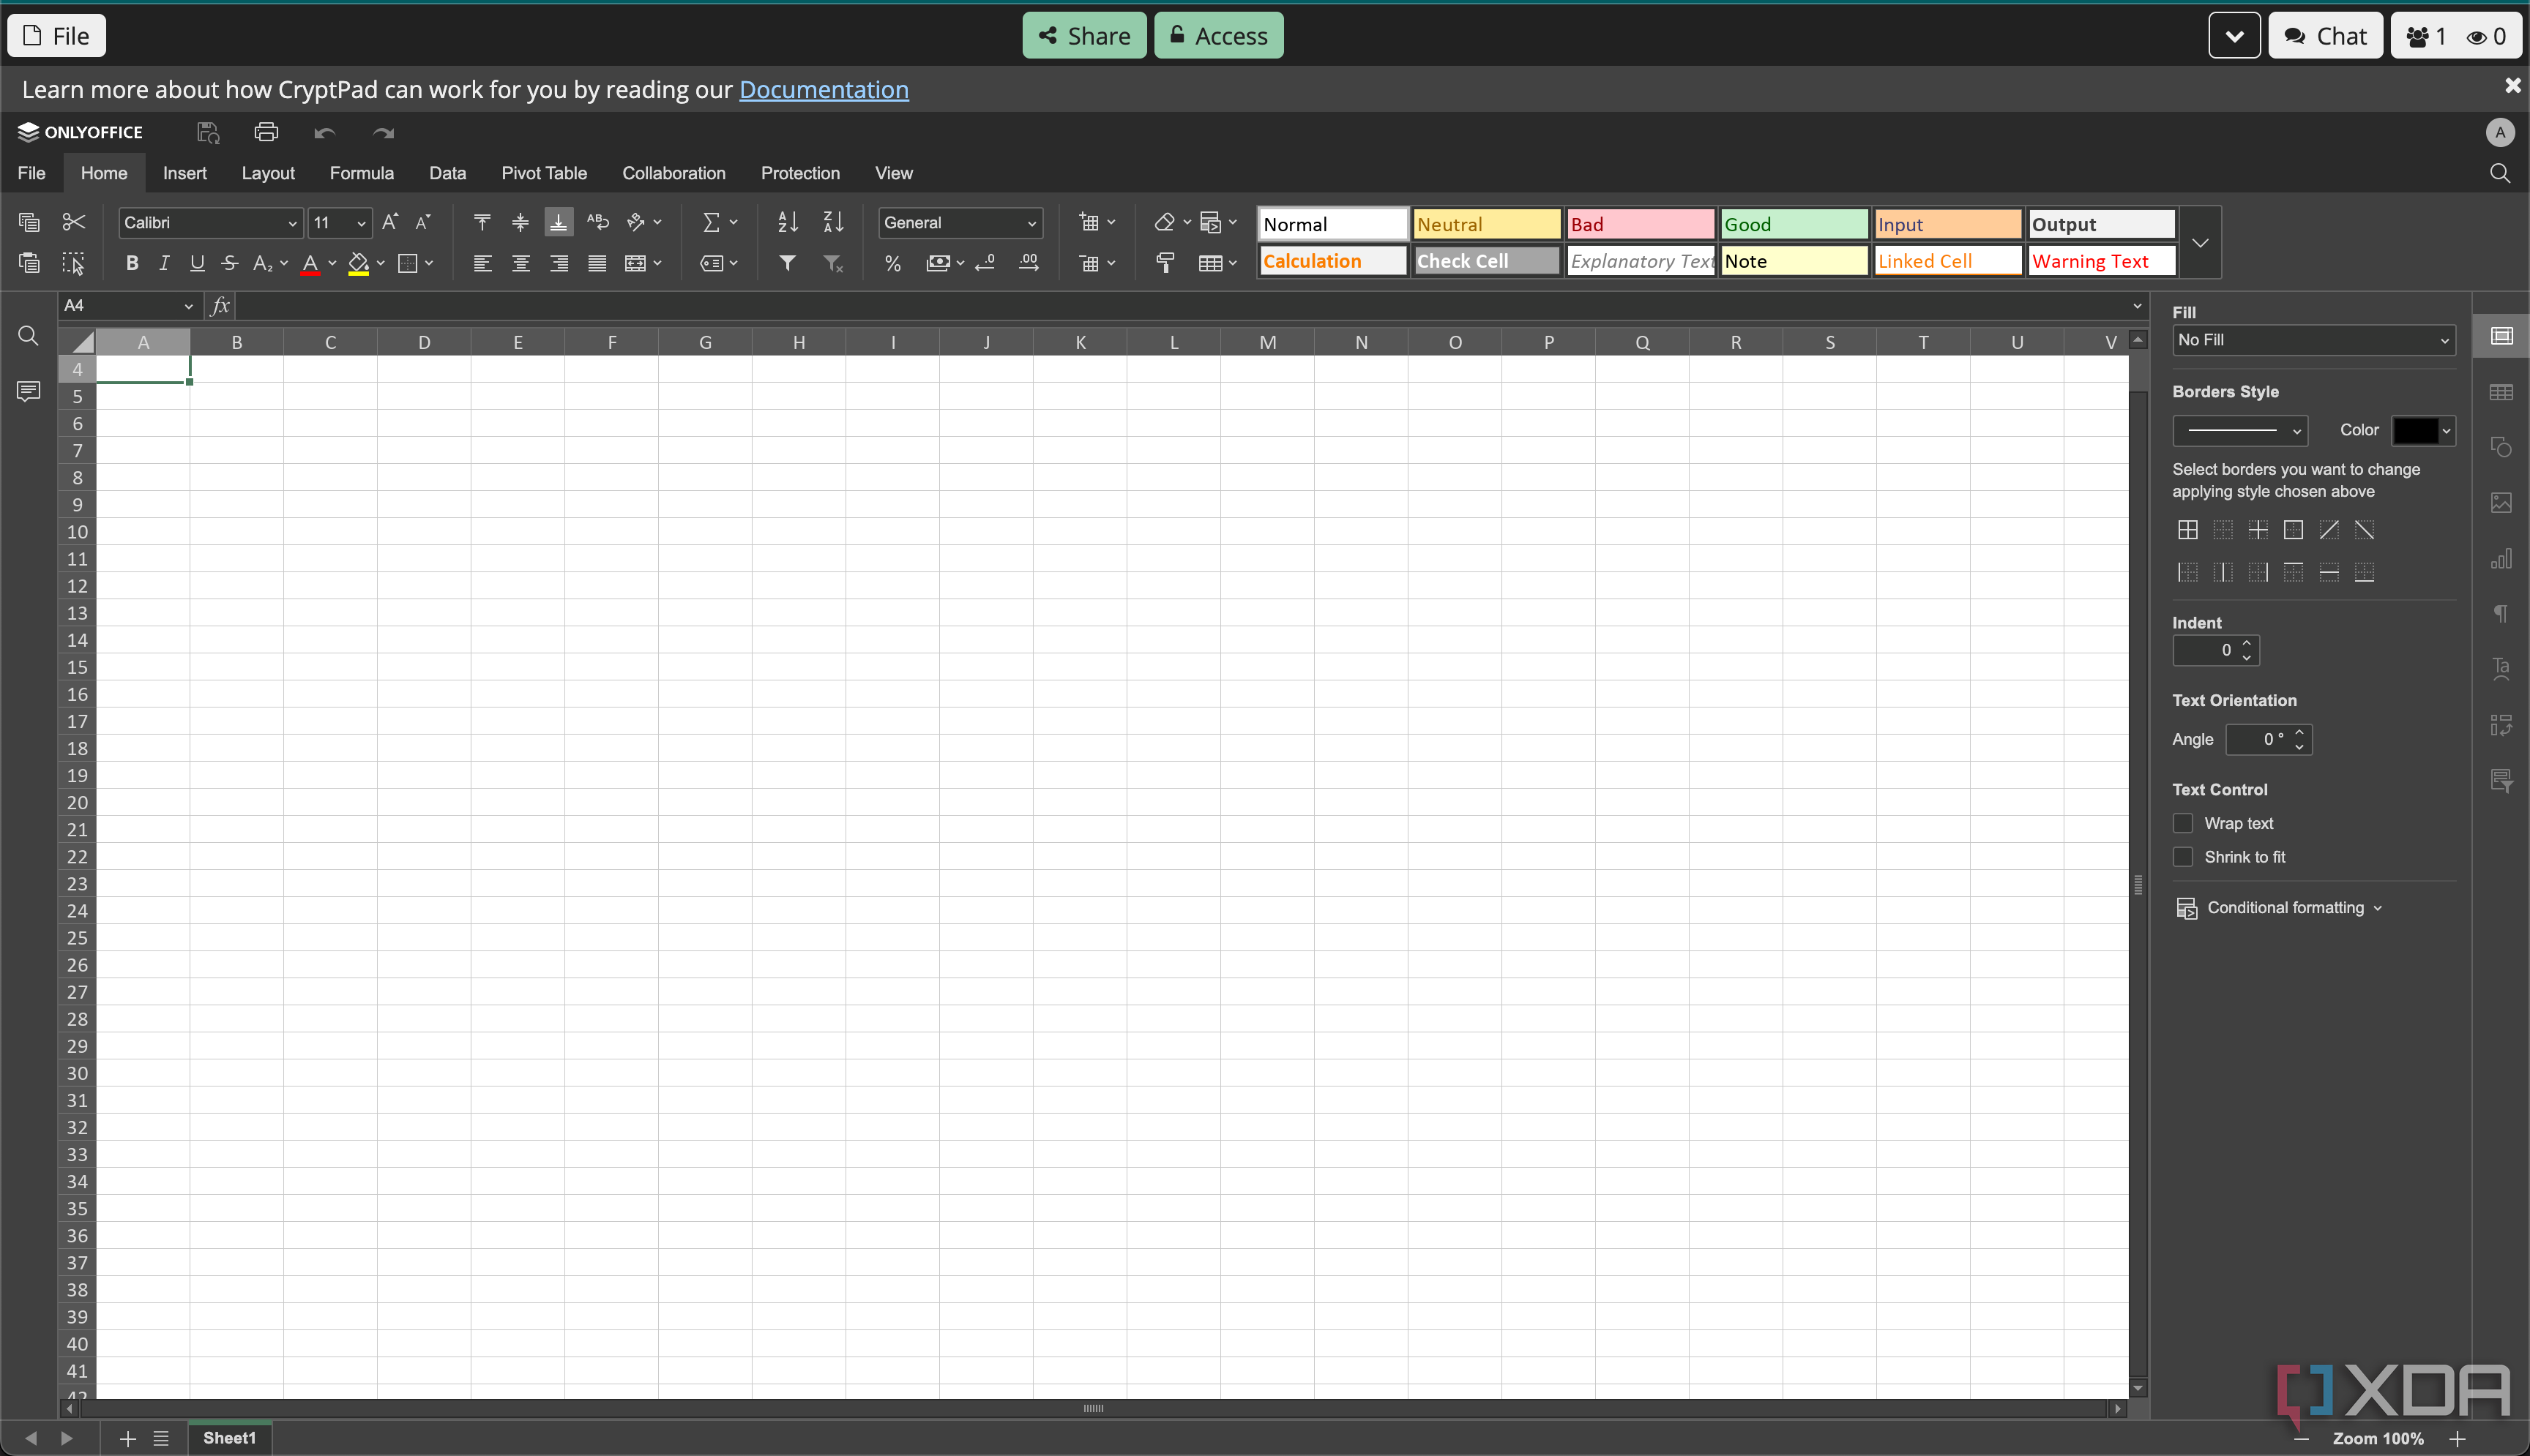This screenshot has width=2530, height=1456.
Task: Align cell content to middle
Action: point(520,222)
